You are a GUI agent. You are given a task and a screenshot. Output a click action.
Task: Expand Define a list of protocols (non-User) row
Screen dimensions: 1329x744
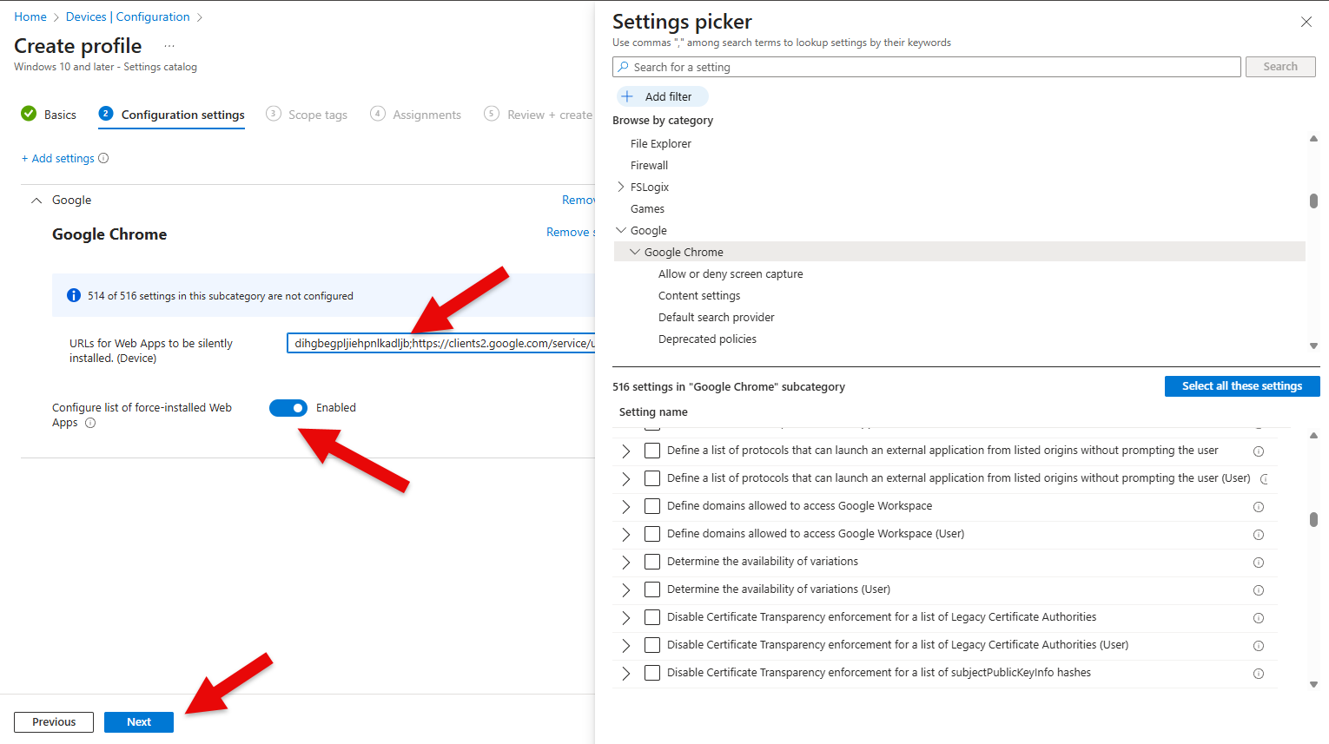tap(626, 451)
